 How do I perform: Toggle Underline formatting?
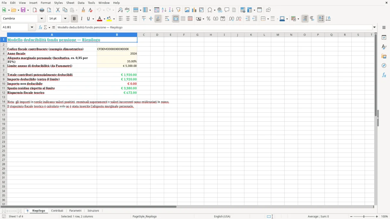88,19
